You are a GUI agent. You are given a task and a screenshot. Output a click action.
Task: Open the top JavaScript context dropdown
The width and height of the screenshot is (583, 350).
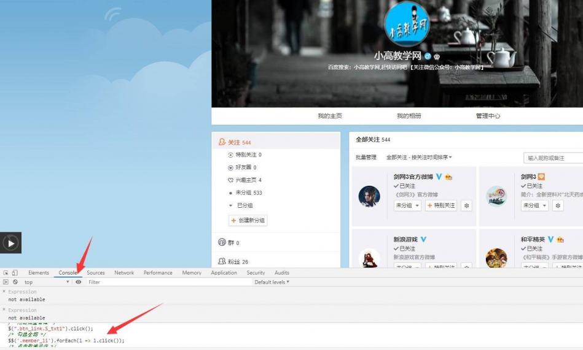click(47, 282)
